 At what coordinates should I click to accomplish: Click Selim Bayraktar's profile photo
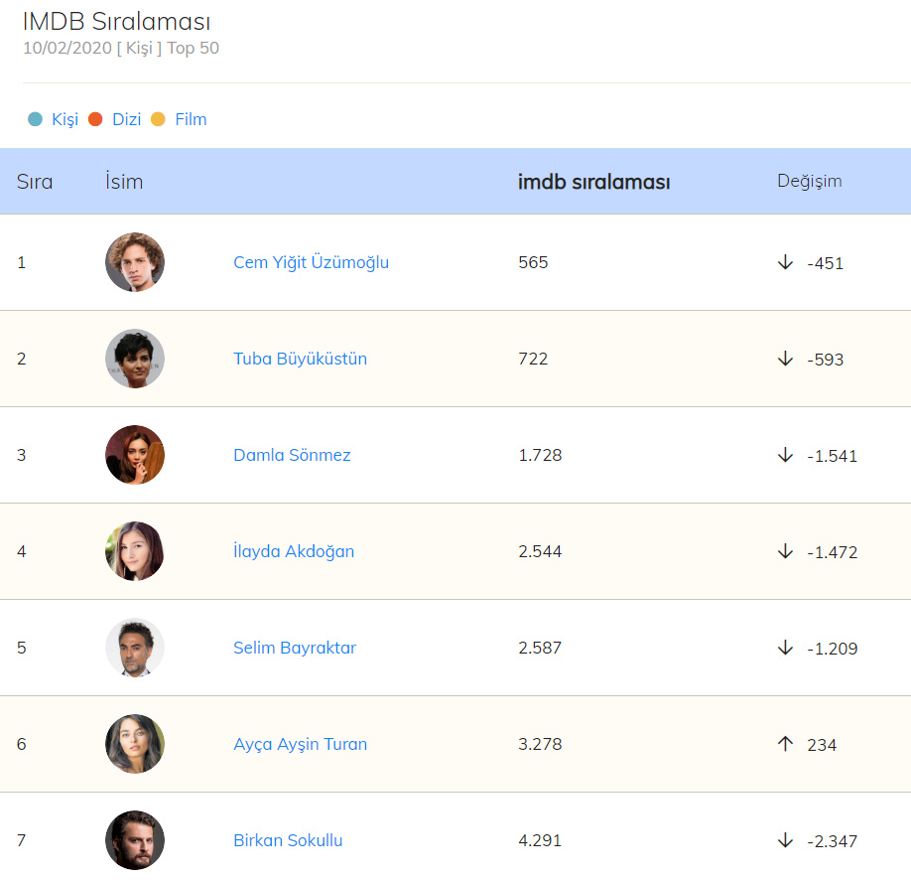135,648
